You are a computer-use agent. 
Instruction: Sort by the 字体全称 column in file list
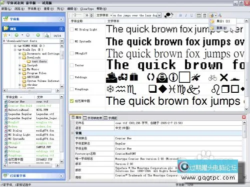coord(18,97)
